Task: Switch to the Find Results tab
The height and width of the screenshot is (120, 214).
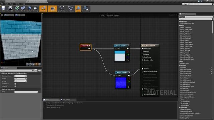Action: (x=68, y=100)
